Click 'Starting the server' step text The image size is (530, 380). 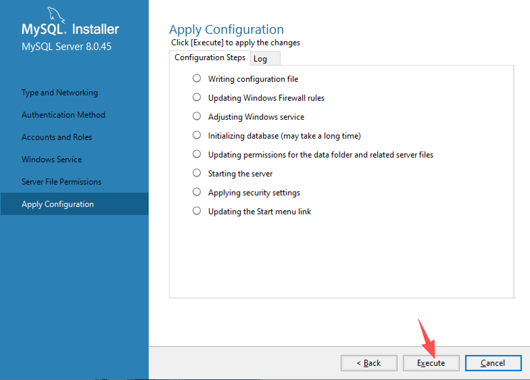pyautogui.click(x=240, y=174)
